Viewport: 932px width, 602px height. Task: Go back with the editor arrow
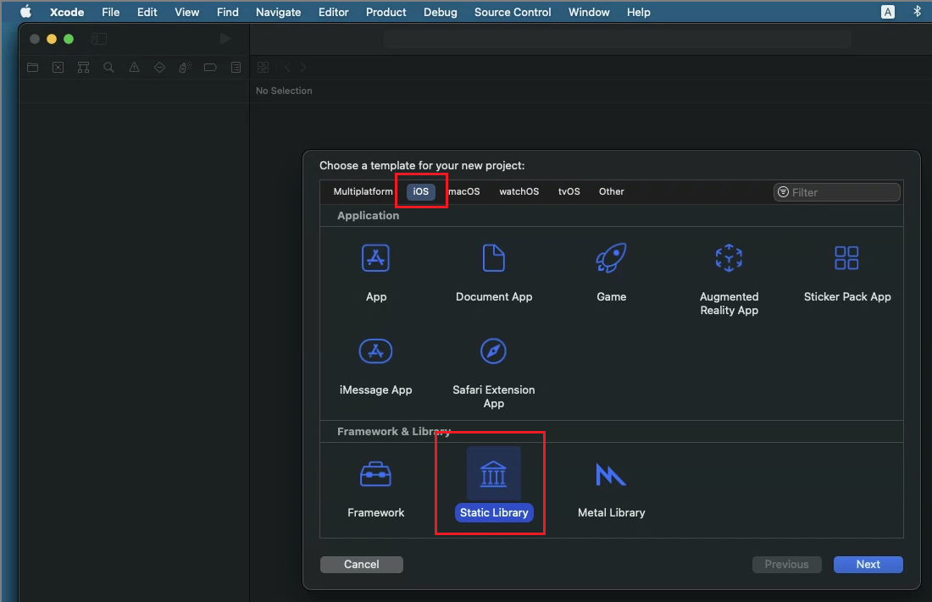click(x=288, y=67)
